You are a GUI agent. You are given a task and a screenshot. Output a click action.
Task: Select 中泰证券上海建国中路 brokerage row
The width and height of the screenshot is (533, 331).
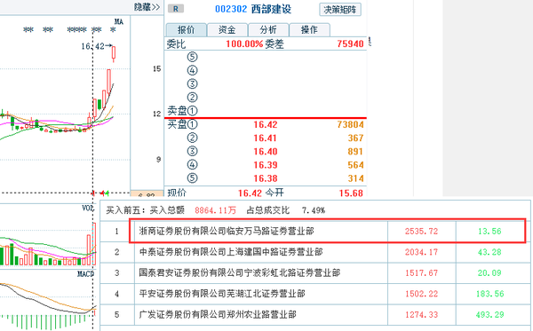315,252
